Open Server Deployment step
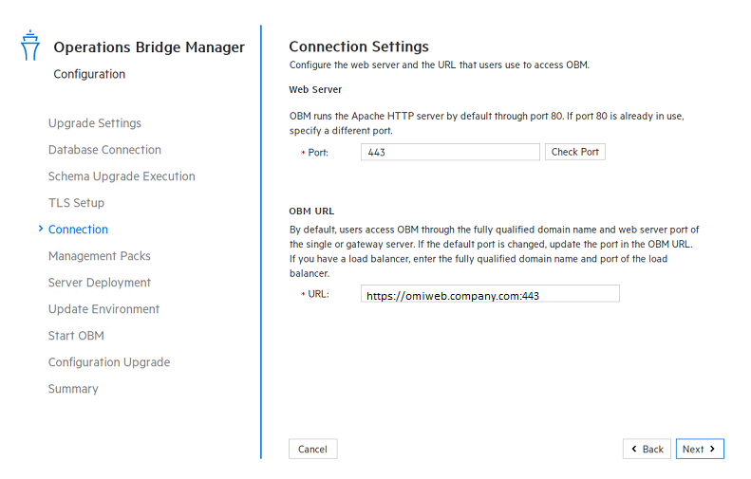Image resolution: width=751 pixels, height=479 pixels. point(99,283)
